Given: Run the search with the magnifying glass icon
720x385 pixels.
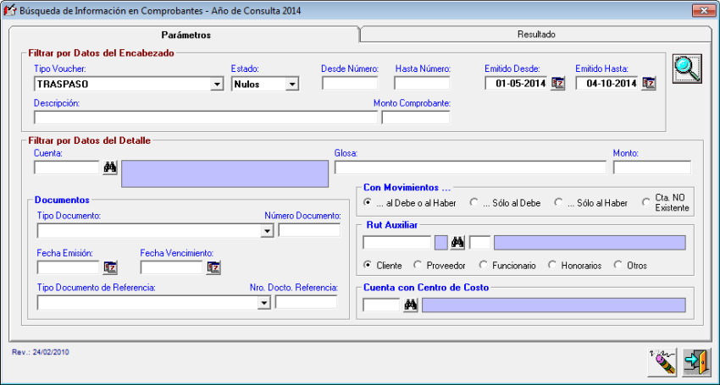Looking at the screenshot, I should click(x=687, y=69).
